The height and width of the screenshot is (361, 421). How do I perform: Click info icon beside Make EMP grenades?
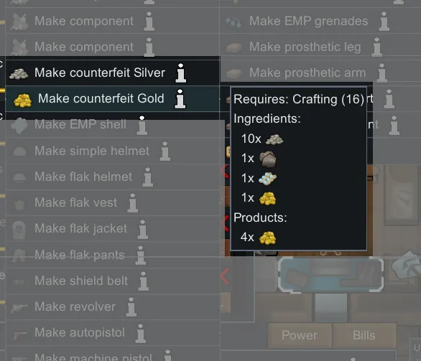[x=384, y=22]
